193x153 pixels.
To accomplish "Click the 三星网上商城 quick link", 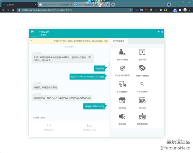I will pos(39,118).
